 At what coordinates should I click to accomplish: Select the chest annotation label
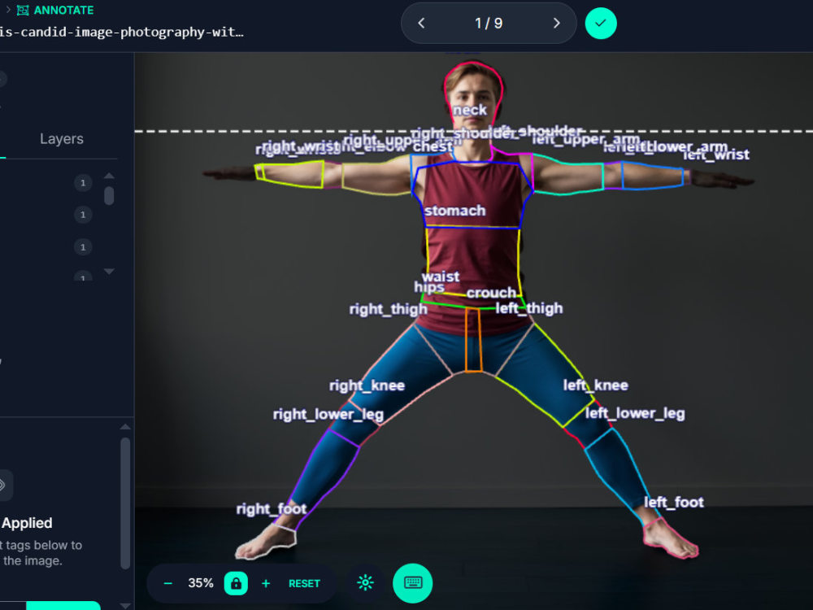coord(433,146)
